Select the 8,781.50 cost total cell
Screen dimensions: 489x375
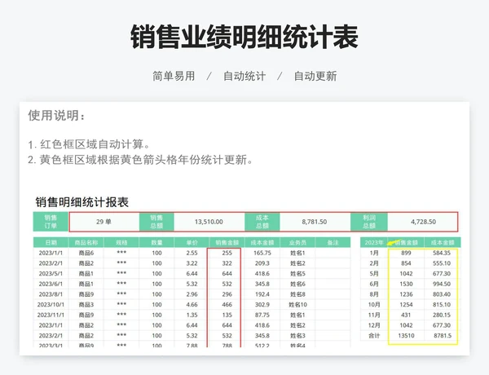pyautogui.click(x=315, y=222)
